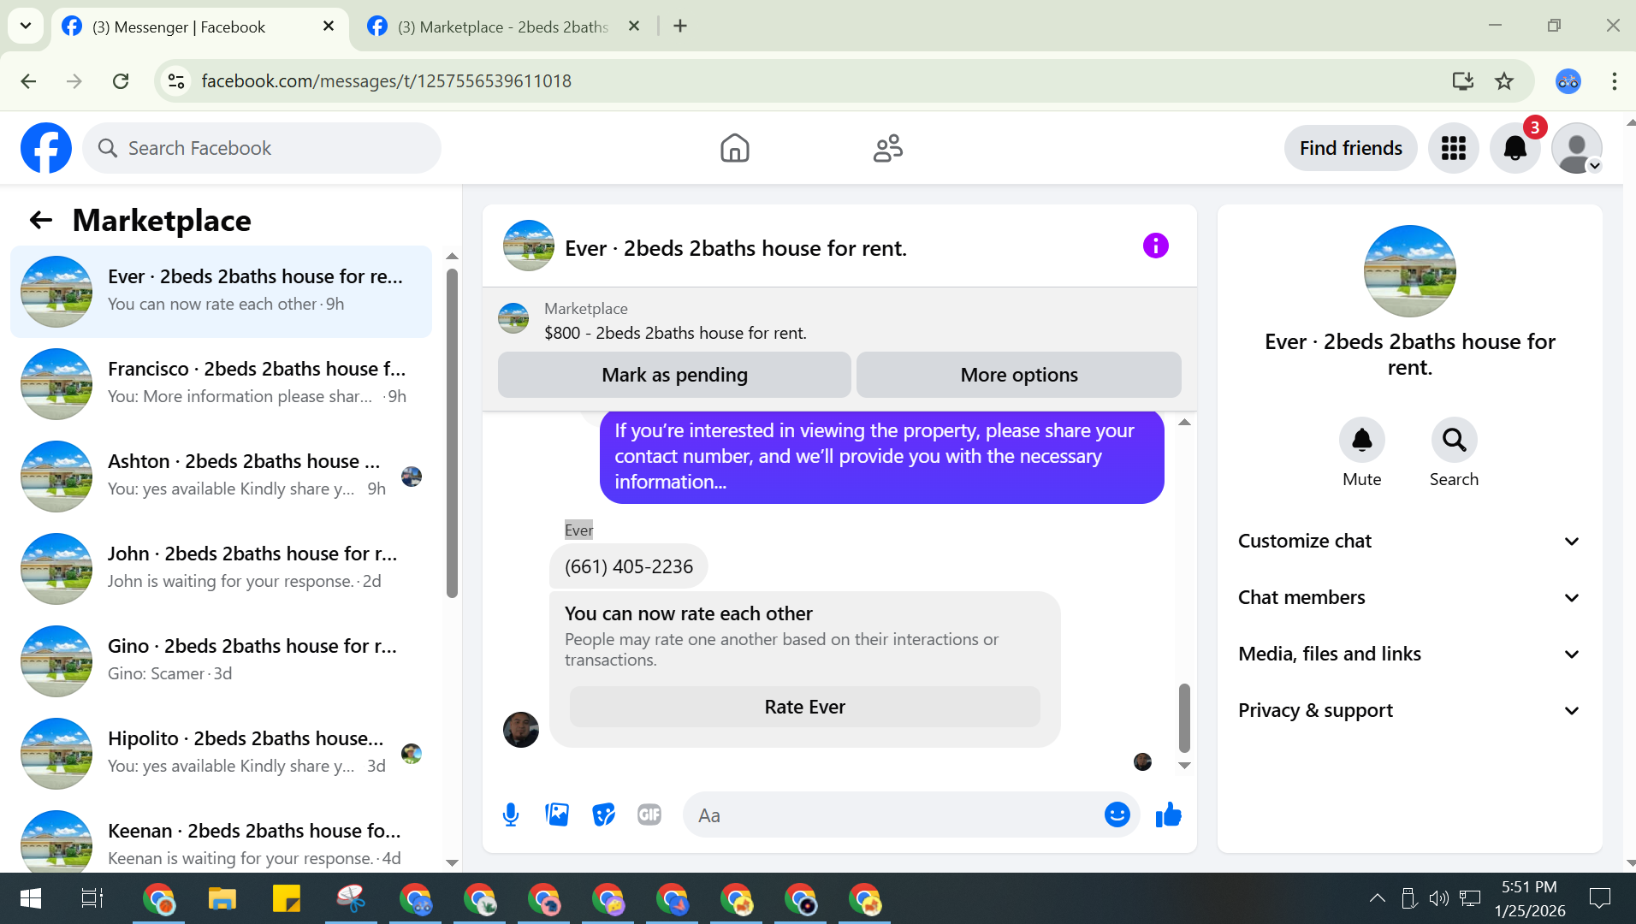Navigate back in browser
1636x924 pixels.
(x=28, y=81)
